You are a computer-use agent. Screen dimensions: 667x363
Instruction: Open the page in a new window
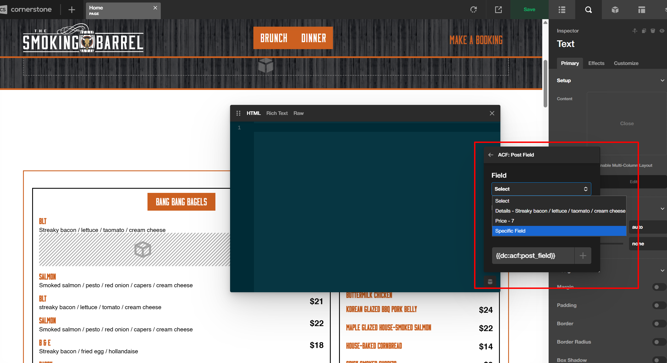tap(498, 10)
